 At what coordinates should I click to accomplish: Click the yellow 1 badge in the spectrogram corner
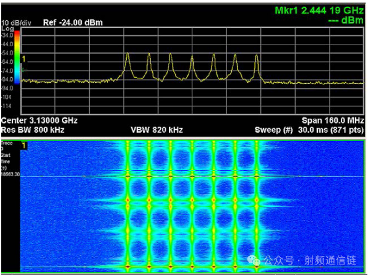pos(24,145)
